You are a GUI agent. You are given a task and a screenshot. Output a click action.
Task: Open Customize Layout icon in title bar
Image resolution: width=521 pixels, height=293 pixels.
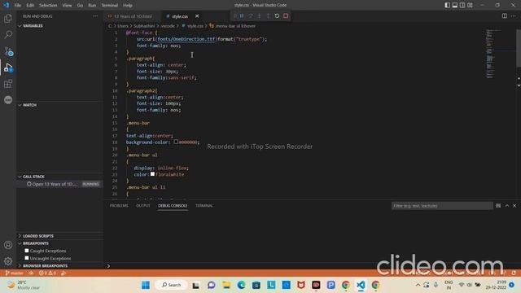[x=470, y=5]
